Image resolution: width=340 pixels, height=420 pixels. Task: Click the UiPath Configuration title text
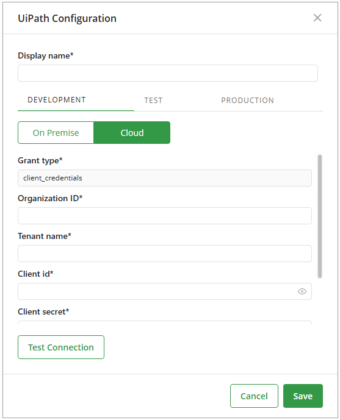67,18
